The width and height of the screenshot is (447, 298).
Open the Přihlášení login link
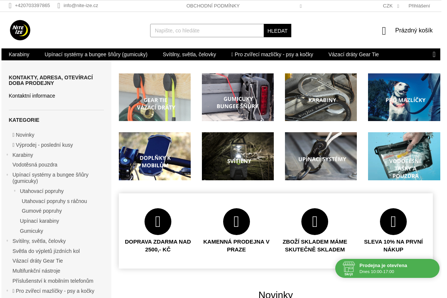pos(419,6)
